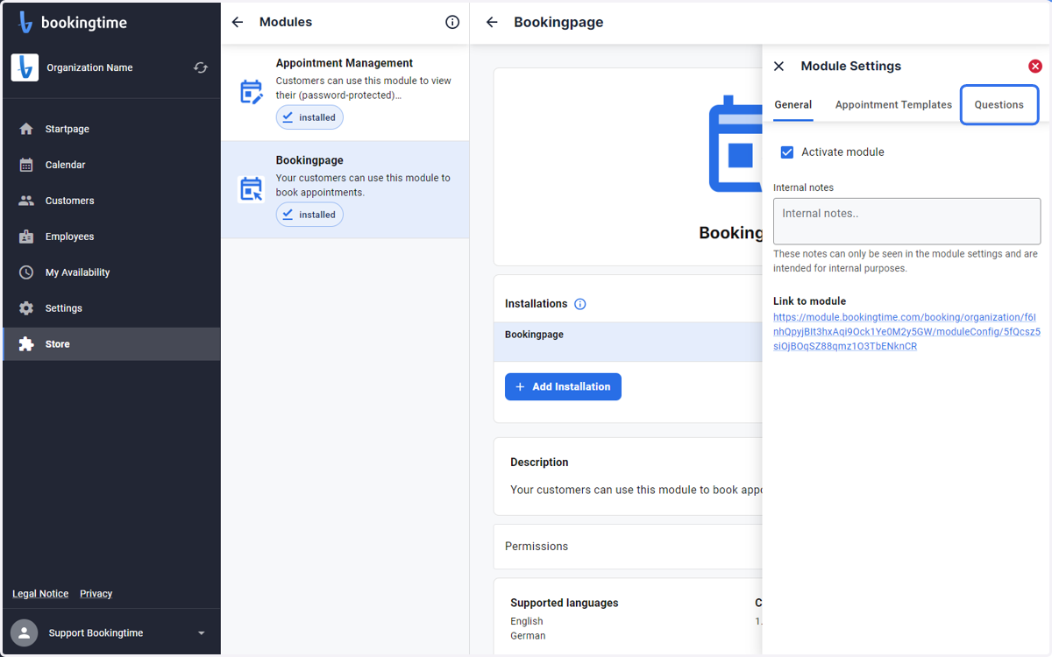Image resolution: width=1052 pixels, height=657 pixels.
Task: Open the module.bookingtime.com module link
Action: (x=906, y=331)
